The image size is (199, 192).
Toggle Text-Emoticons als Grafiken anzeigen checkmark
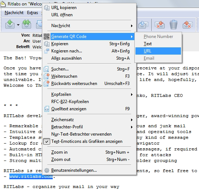47,141
